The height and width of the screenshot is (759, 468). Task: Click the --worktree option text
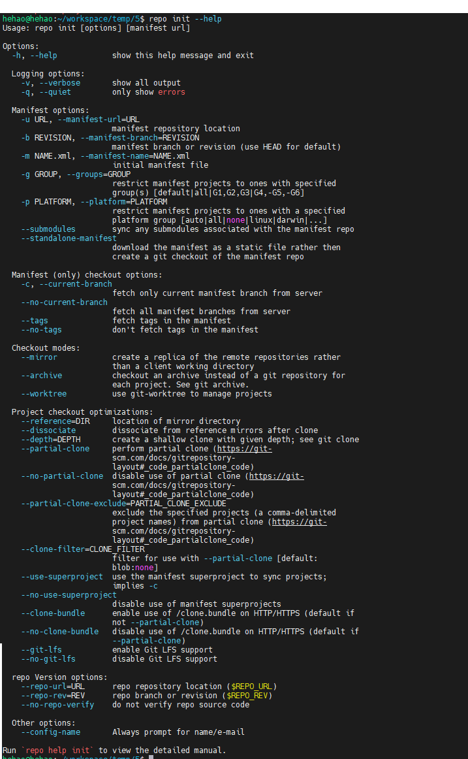pos(44,394)
